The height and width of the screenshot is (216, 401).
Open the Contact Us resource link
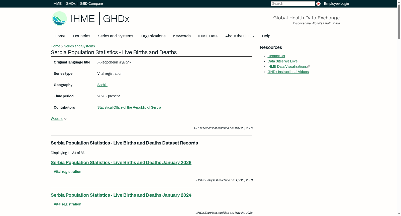pos(276,56)
